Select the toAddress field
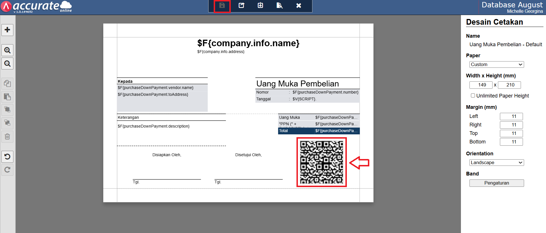 [153, 95]
